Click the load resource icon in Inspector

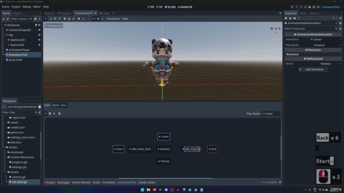290,18
